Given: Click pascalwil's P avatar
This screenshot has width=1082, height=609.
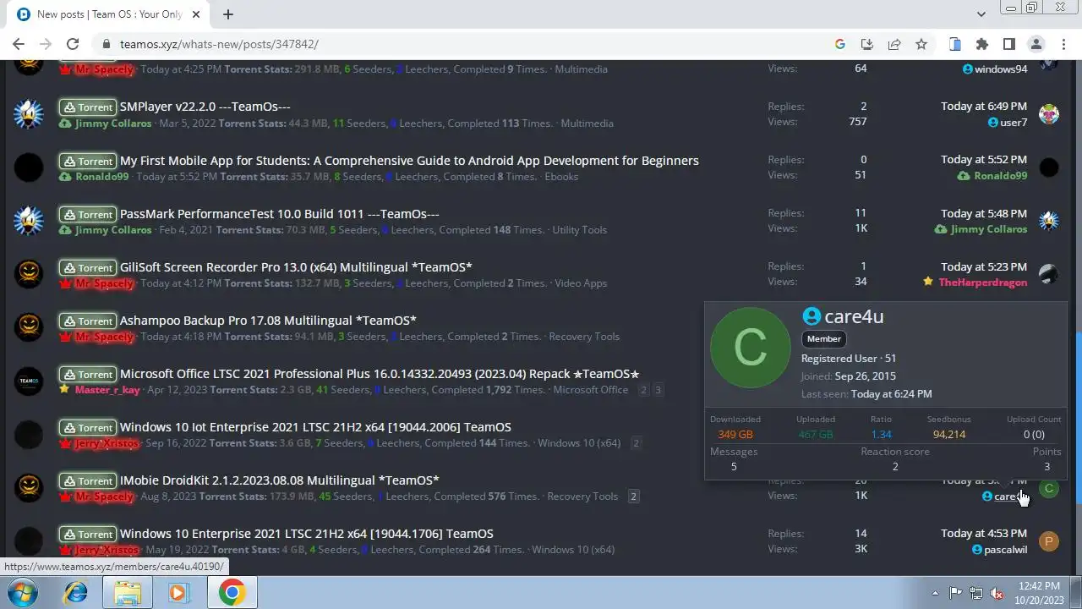Looking at the screenshot, I should (x=1049, y=541).
